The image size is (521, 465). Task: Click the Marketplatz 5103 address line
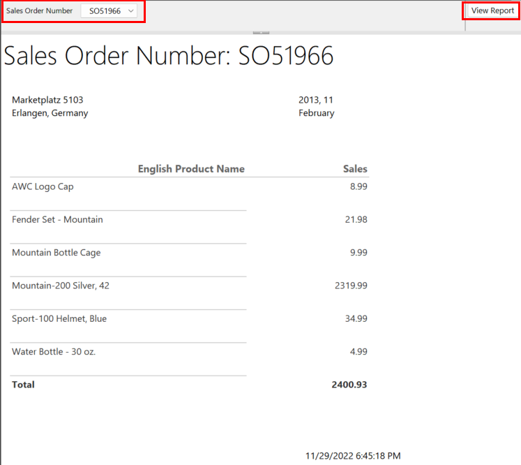(x=47, y=100)
